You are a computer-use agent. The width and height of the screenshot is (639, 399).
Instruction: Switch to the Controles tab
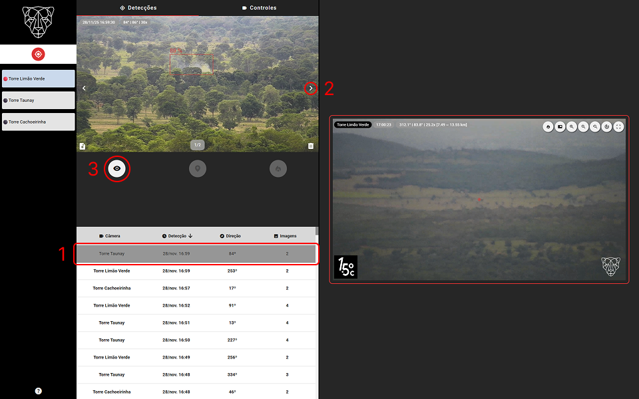click(259, 8)
